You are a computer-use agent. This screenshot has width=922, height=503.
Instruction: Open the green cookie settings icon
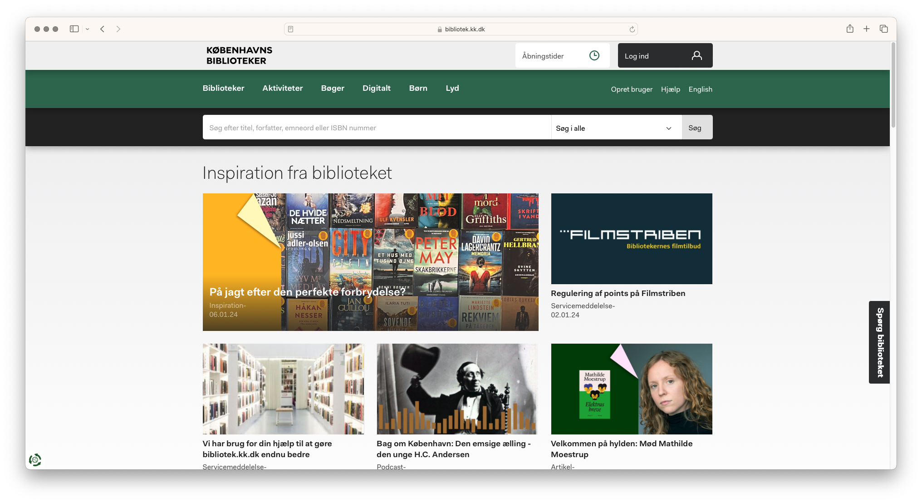click(35, 460)
